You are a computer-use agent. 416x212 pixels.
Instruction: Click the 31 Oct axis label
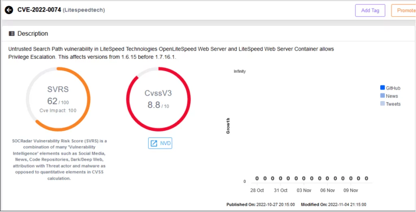coord(280,191)
